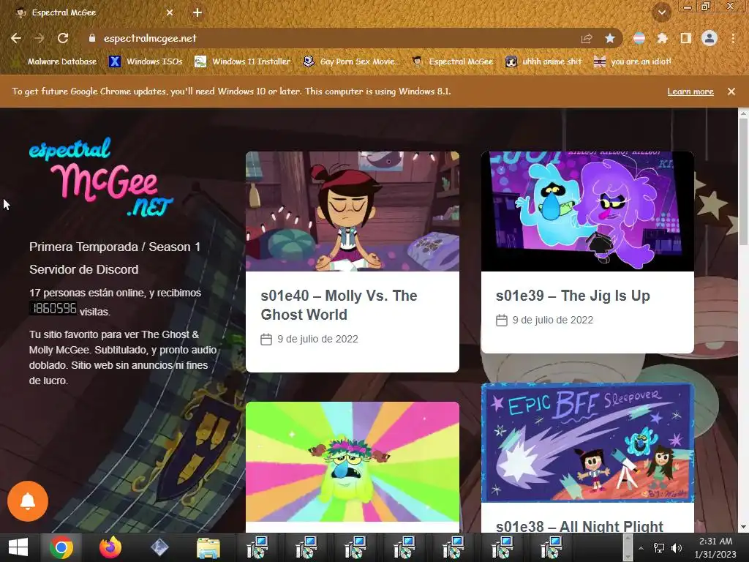Open the rainbow burst ghost thumbnail
Screen dimensions: 749x562
pyautogui.click(x=353, y=462)
